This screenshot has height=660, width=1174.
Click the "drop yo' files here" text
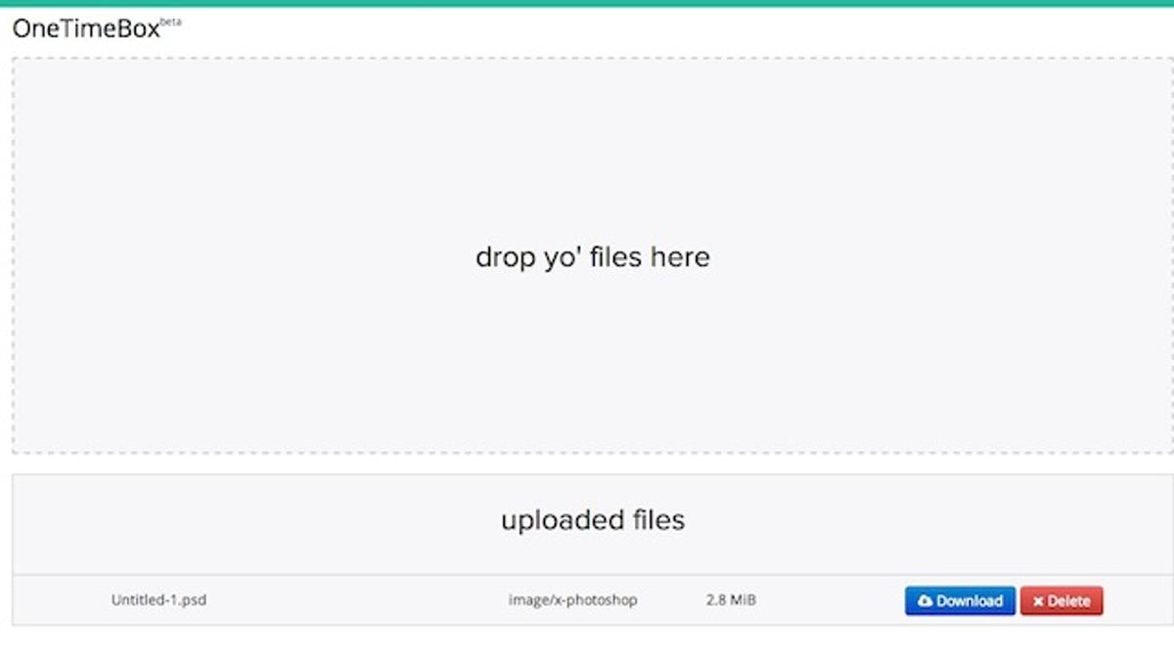[x=593, y=257]
